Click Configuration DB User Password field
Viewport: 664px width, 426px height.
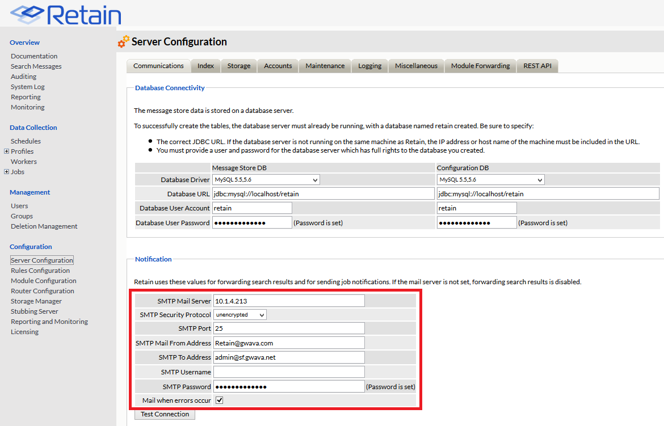click(x=477, y=222)
